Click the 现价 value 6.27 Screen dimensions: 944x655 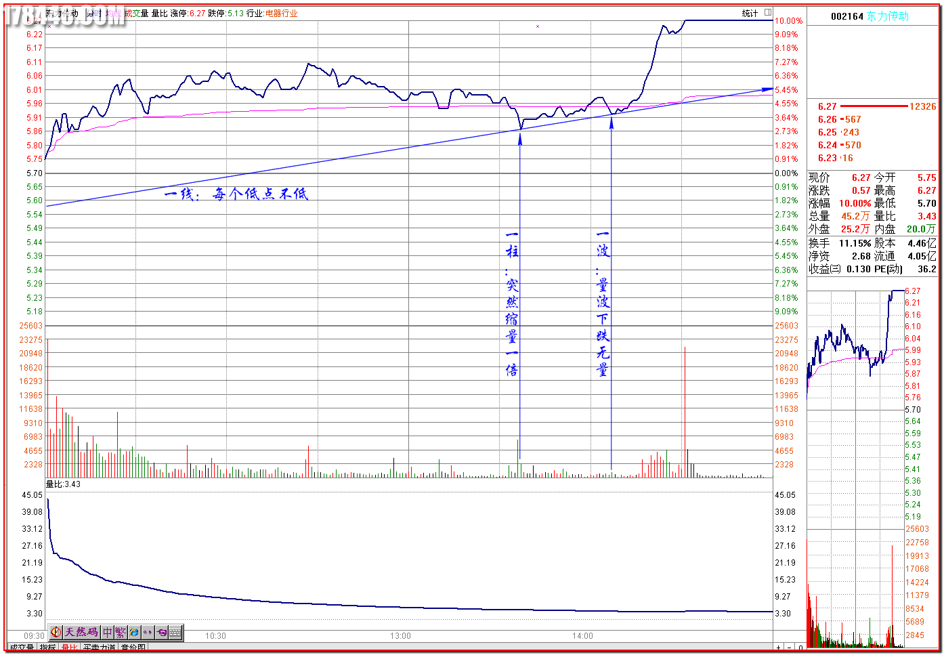(861, 177)
